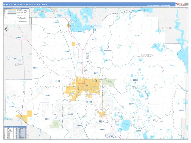This screenshot has width=191, height=143.
Task: Select ZIP code label 34482
Action: (x=58, y=81)
